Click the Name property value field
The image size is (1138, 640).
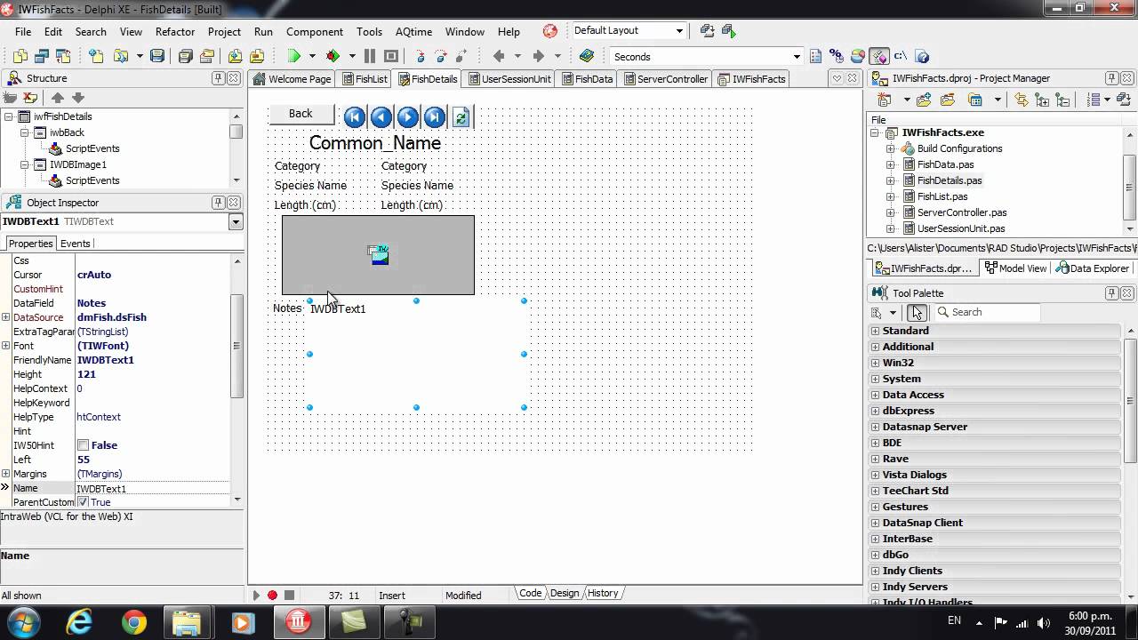(x=152, y=489)
